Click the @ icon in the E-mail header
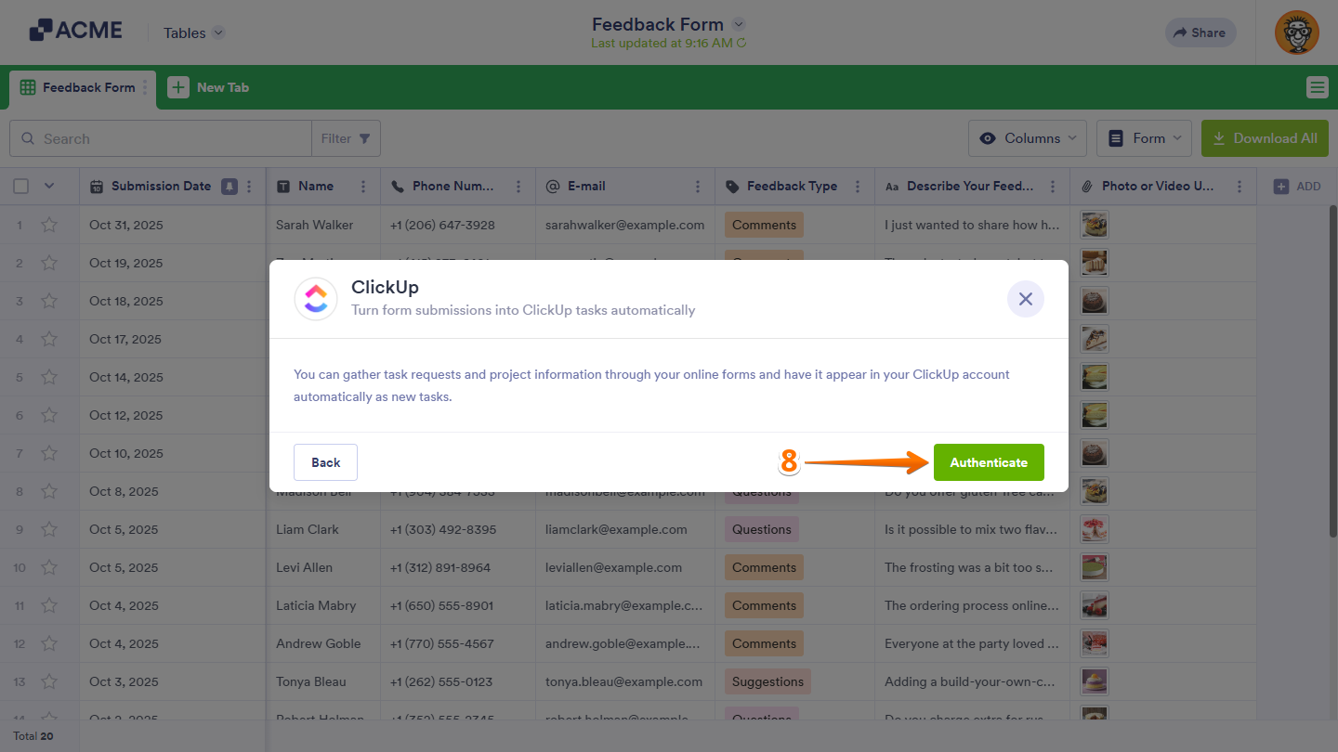This screenshot has width=1338, height=752. pos(554,186)
